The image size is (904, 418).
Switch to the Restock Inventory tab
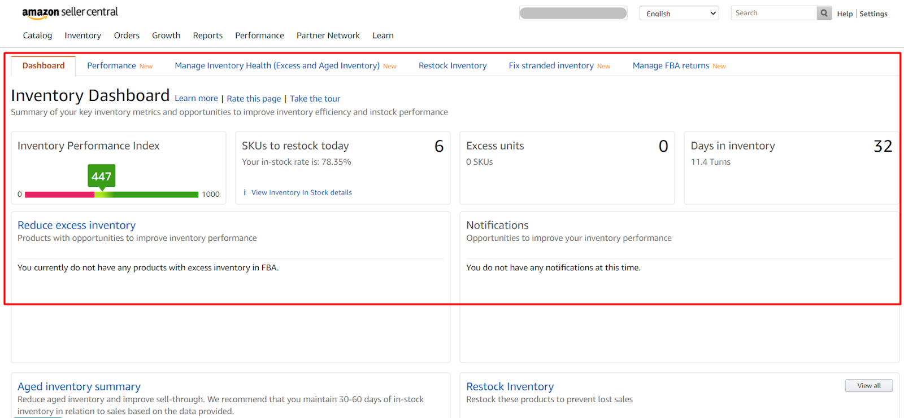453,65
